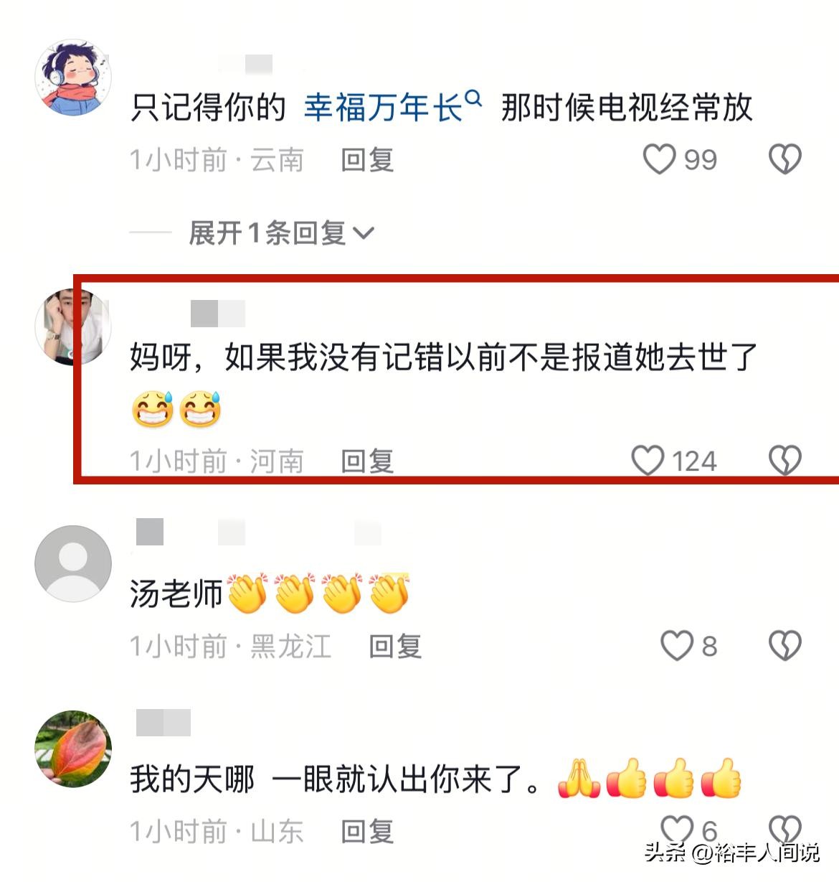Like the 汤老师 comment with 8 likes
839x882 pixels.
click(x=677, y=646)
